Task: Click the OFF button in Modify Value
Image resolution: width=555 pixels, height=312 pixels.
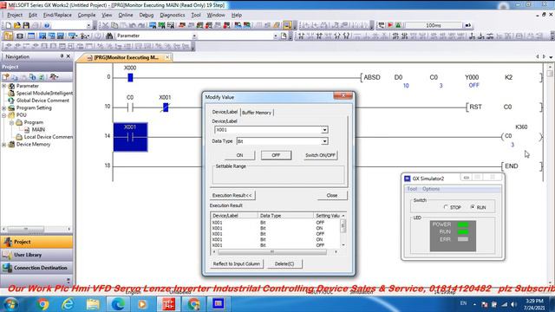Action: (x=276, y=155)
